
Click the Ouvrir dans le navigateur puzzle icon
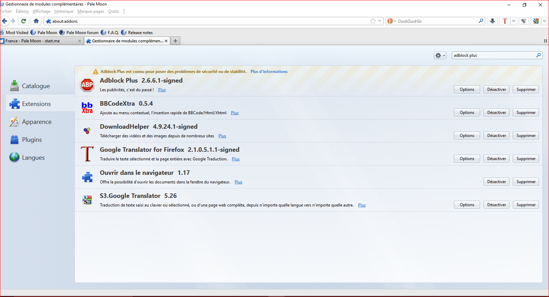coord(87,177)
